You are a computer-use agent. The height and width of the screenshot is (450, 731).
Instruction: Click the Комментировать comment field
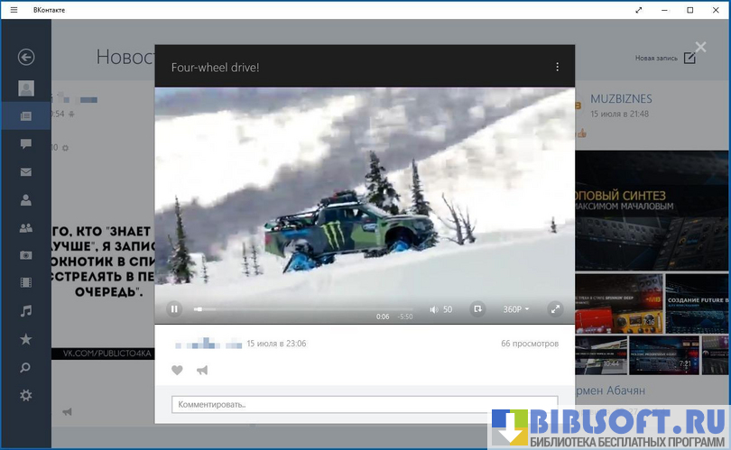(364, 405)
